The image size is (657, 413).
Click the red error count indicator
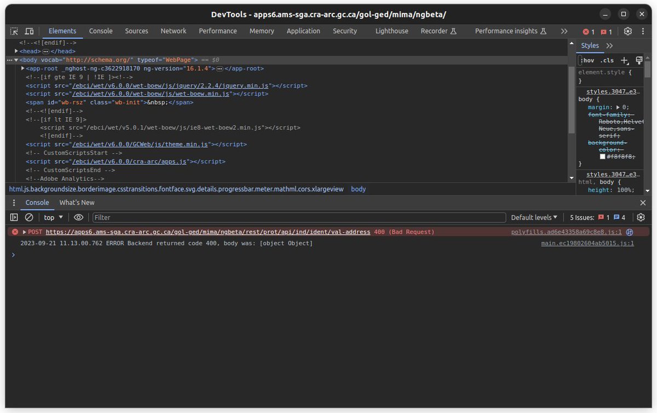point(589,32)
